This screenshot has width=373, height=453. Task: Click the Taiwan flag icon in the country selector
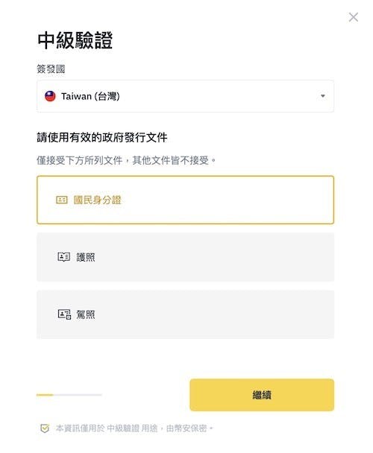50,96
